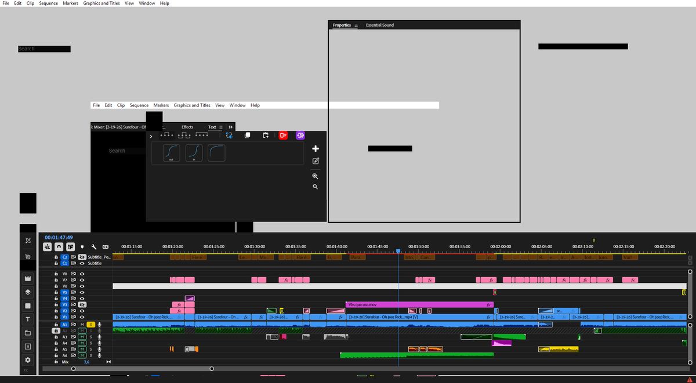The image size is (696, 383).
Task: Zoom in with the plus magnifier icon
Action: (x=316, y=176)
